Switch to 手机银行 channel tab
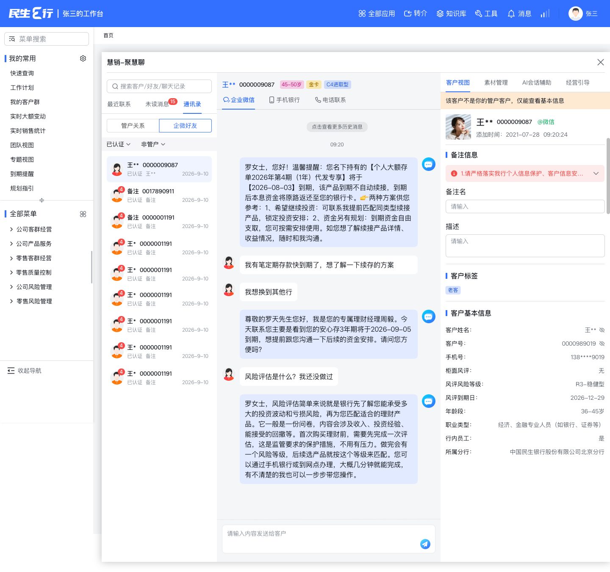Image resolution: width=610 pixels, height=572 pixels. (284, 100)
